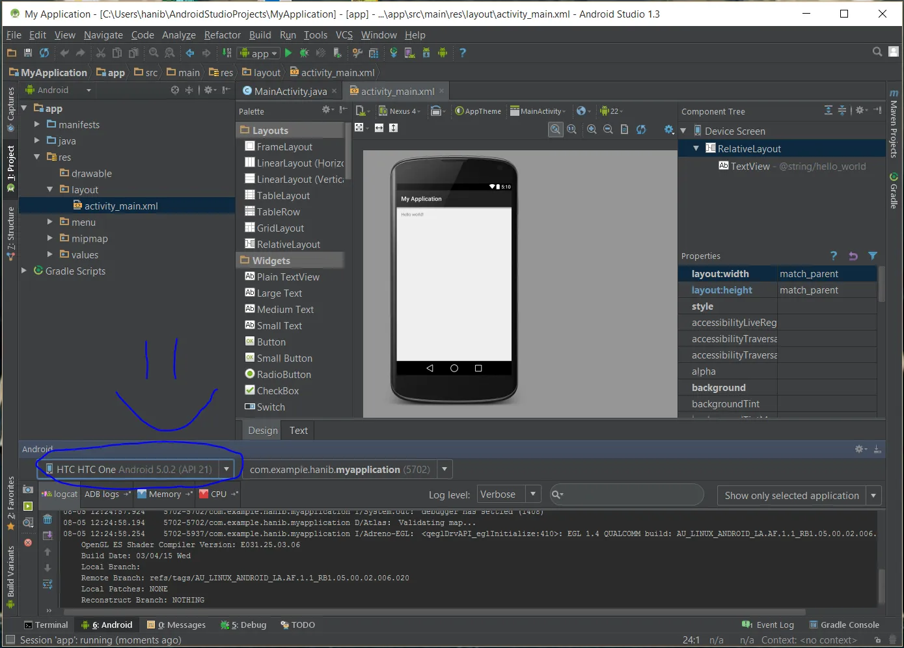This screenshot has width=904, height=648.
Task: Open the Refactor menu
Action: tap(222, 35)
